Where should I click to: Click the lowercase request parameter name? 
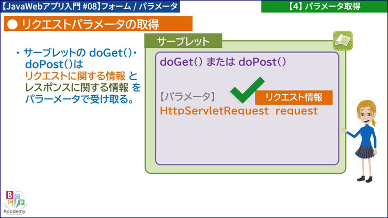point(296,111)
